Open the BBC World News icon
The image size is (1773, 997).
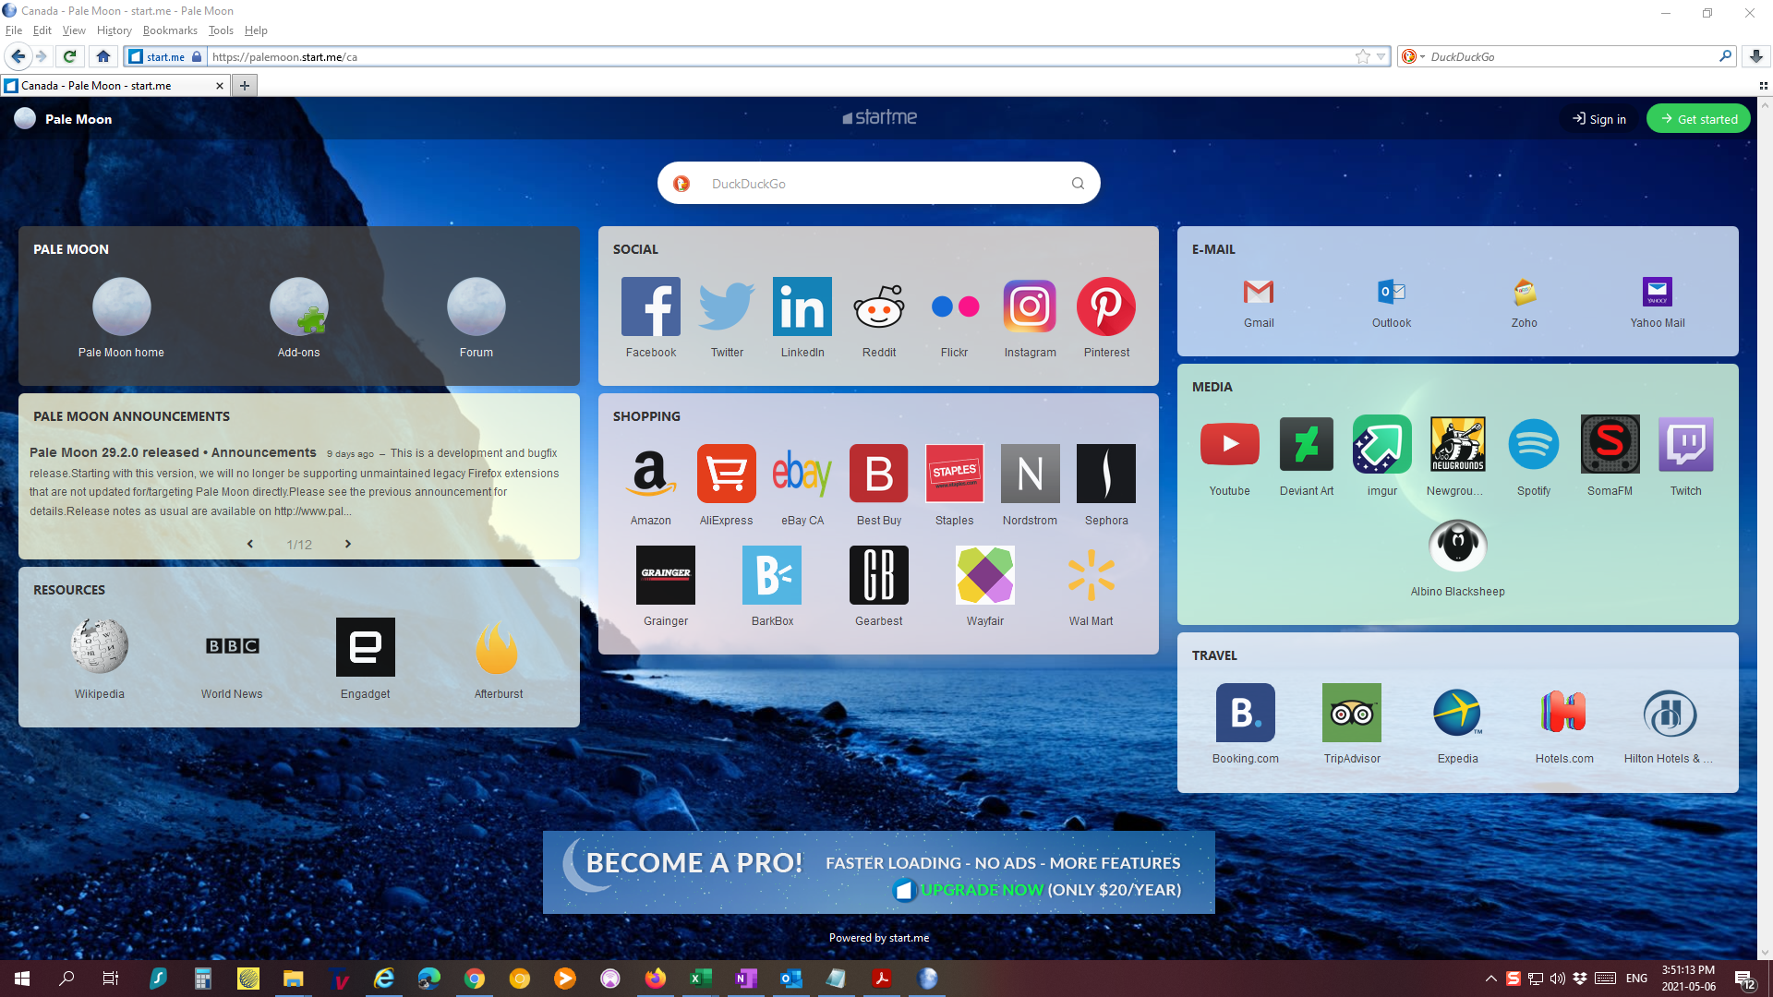[232, 646]
